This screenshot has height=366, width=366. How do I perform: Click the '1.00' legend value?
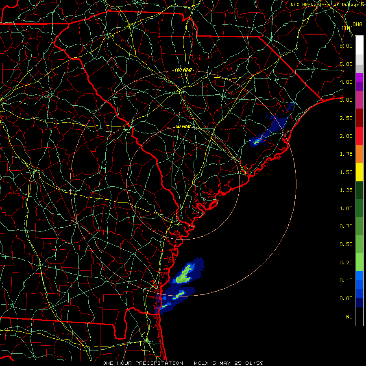(346, 209)
